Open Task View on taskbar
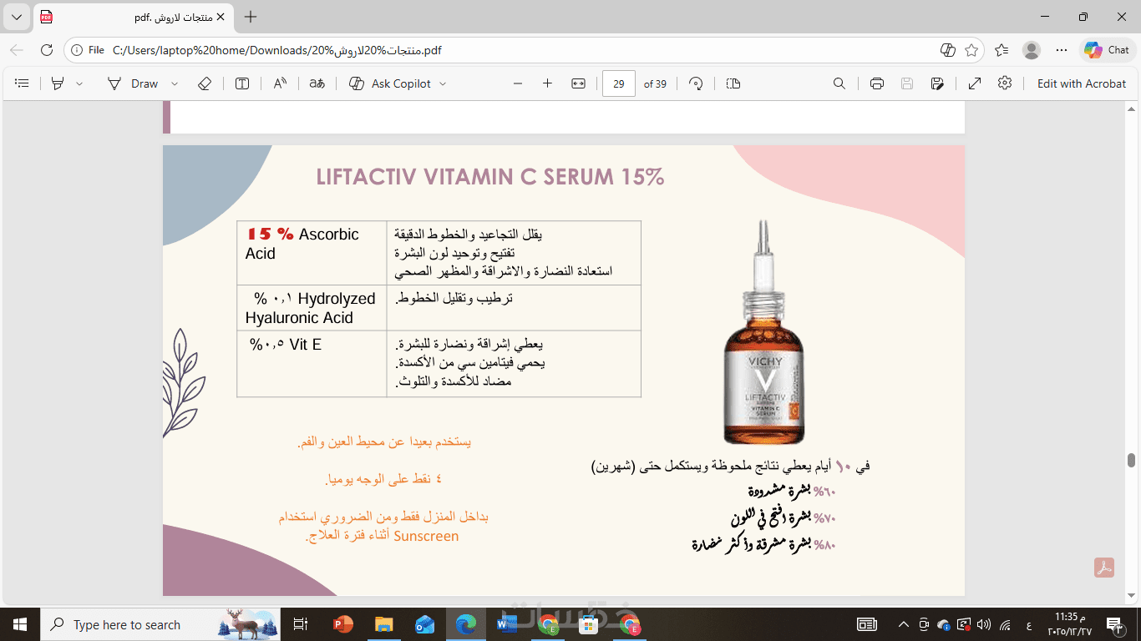 coord(301,624)
